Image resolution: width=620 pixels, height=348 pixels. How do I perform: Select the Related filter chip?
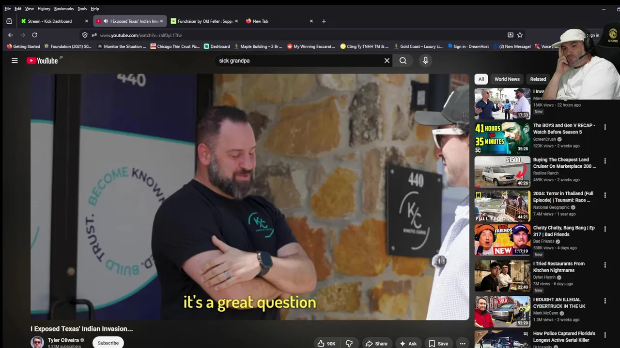pos(538,79)
